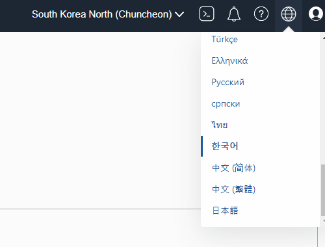Viewport: 325px width, 247px height.
Task: Open the user profile avatar
Action: pos(316,14)
